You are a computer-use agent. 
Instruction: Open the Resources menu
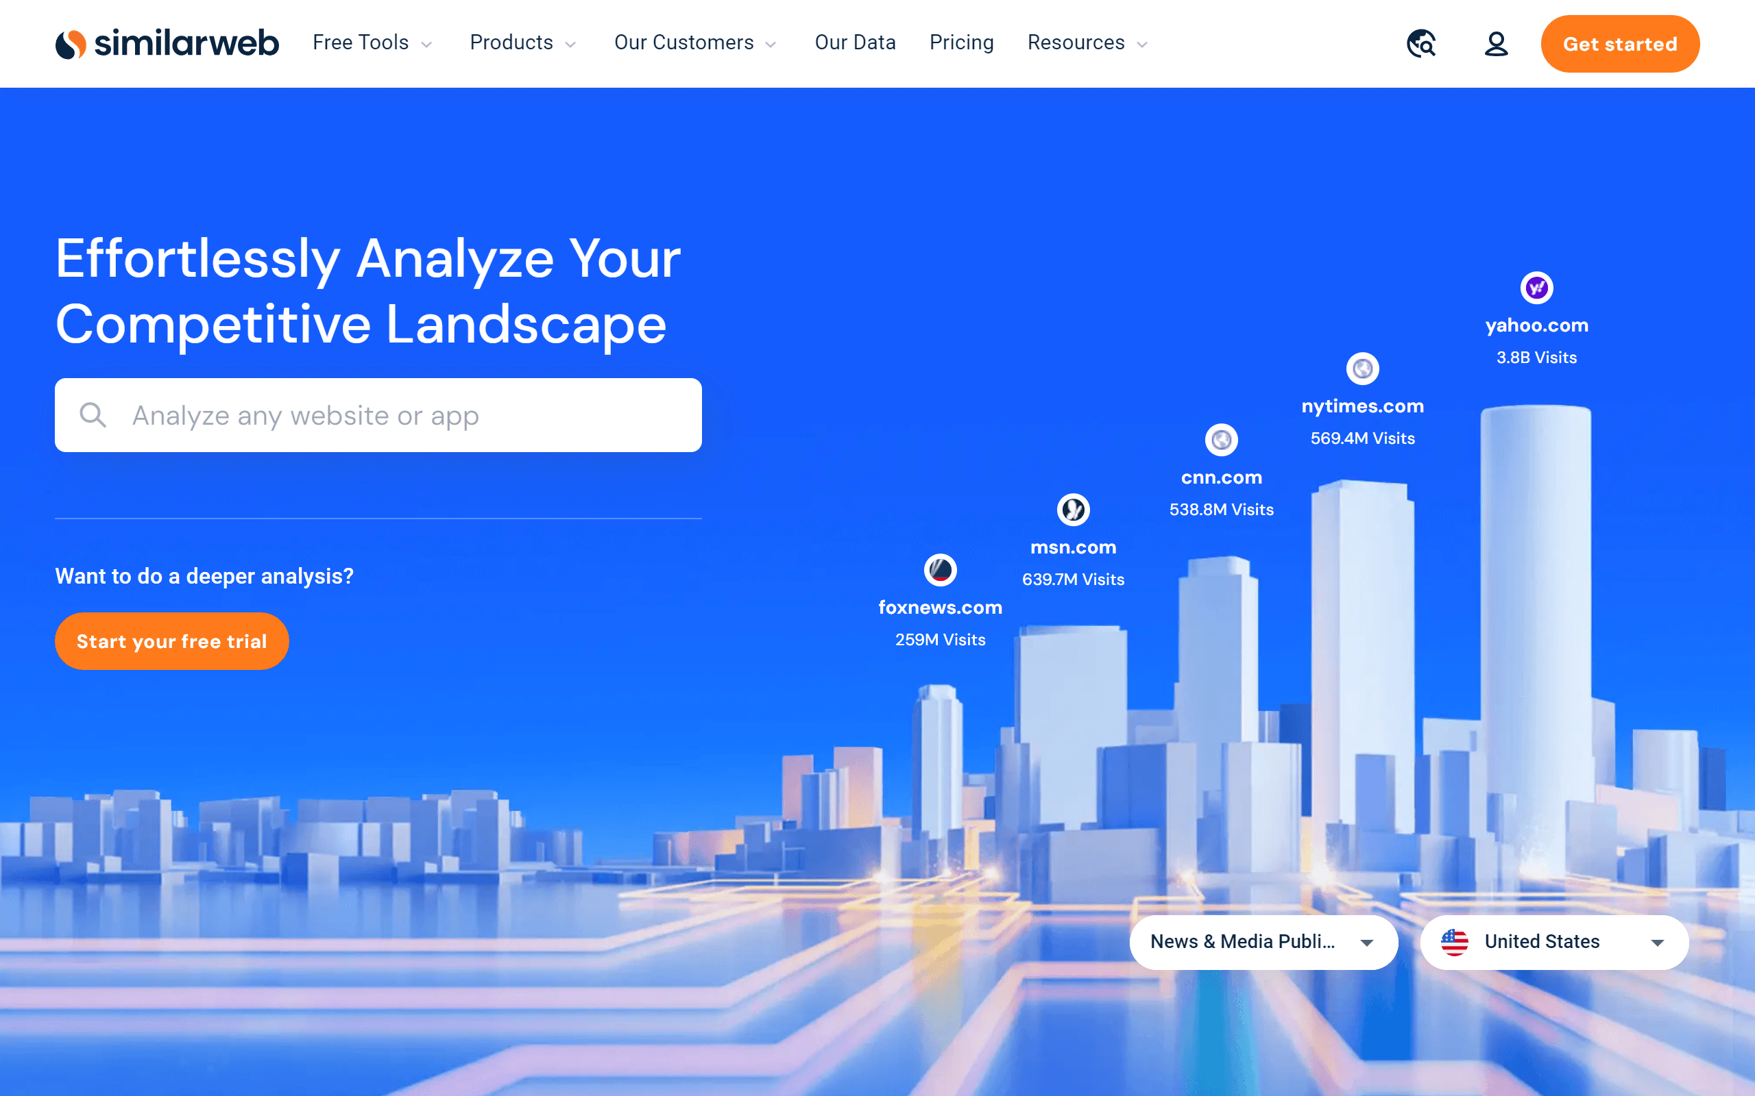(1087, 42)
